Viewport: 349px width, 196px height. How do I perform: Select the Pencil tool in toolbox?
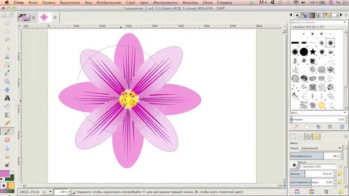pyautogui.click(x=7, y=123)
